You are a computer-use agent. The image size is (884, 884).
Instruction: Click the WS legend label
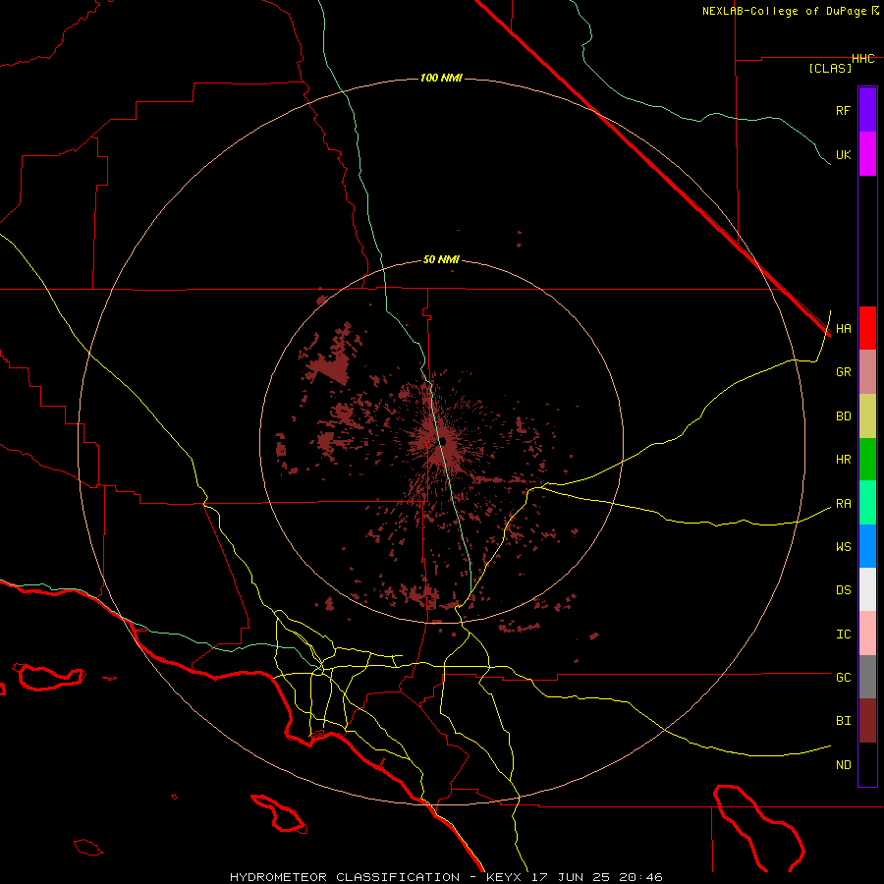[x=843, y=547]
